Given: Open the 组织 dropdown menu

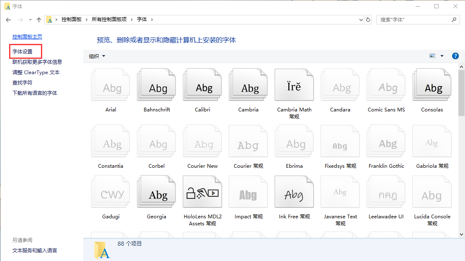Looking at the screenshot, I should (97, 56).
